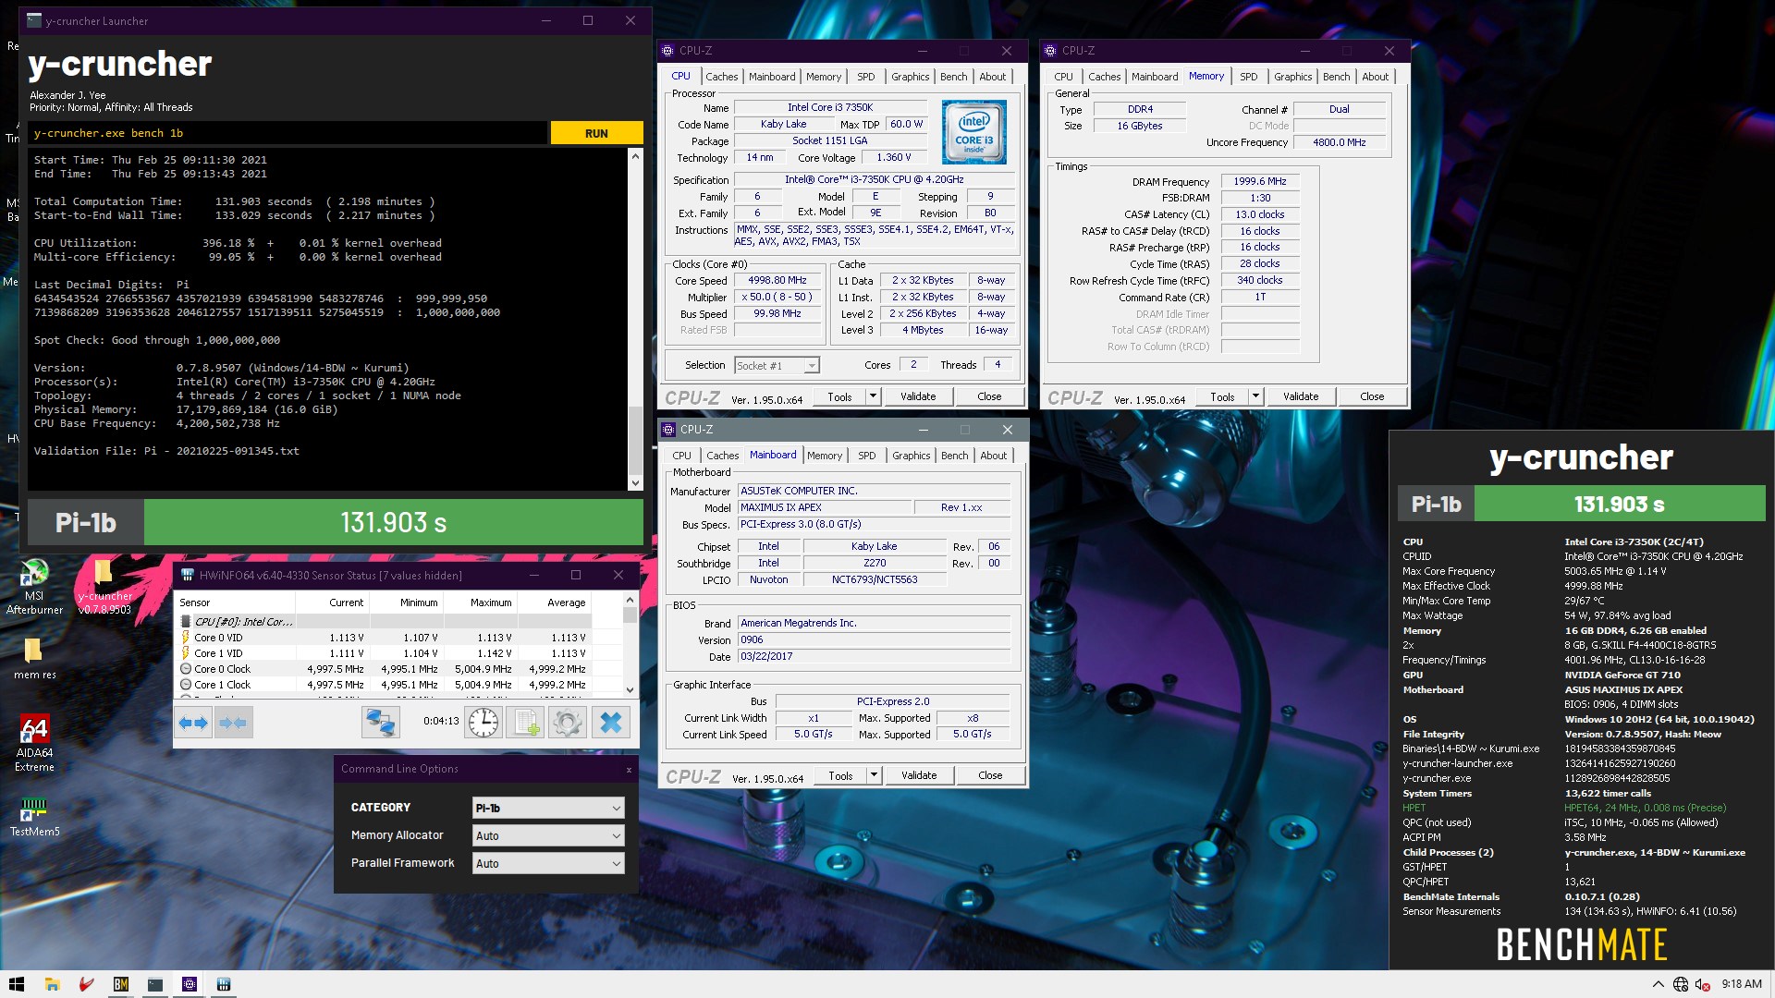Select y-cruncher v0.7.8.9503 desktop folder
This screenshot has height=998, width=1775.
tap(104, 585)
